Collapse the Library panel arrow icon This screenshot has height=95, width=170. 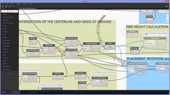coord(18,9)
